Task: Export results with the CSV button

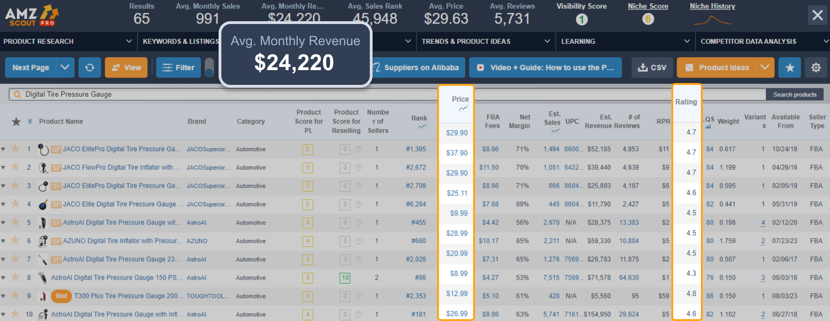Action: [652, 67]
